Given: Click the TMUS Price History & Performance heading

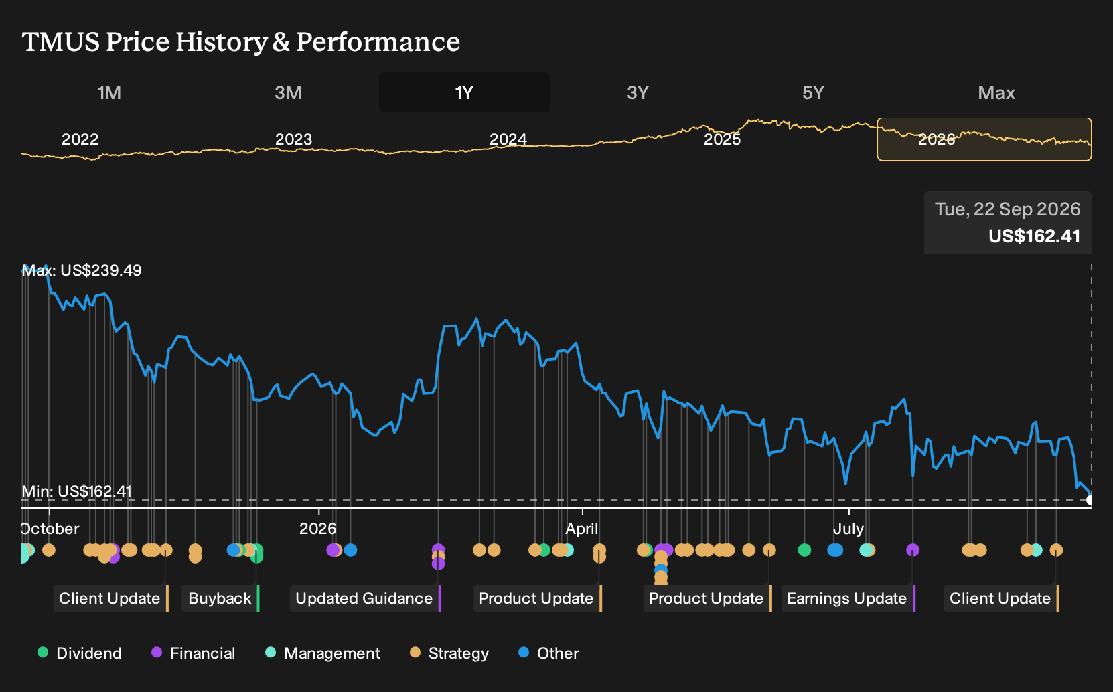Looking at the screenshot, I should point(241,41).
